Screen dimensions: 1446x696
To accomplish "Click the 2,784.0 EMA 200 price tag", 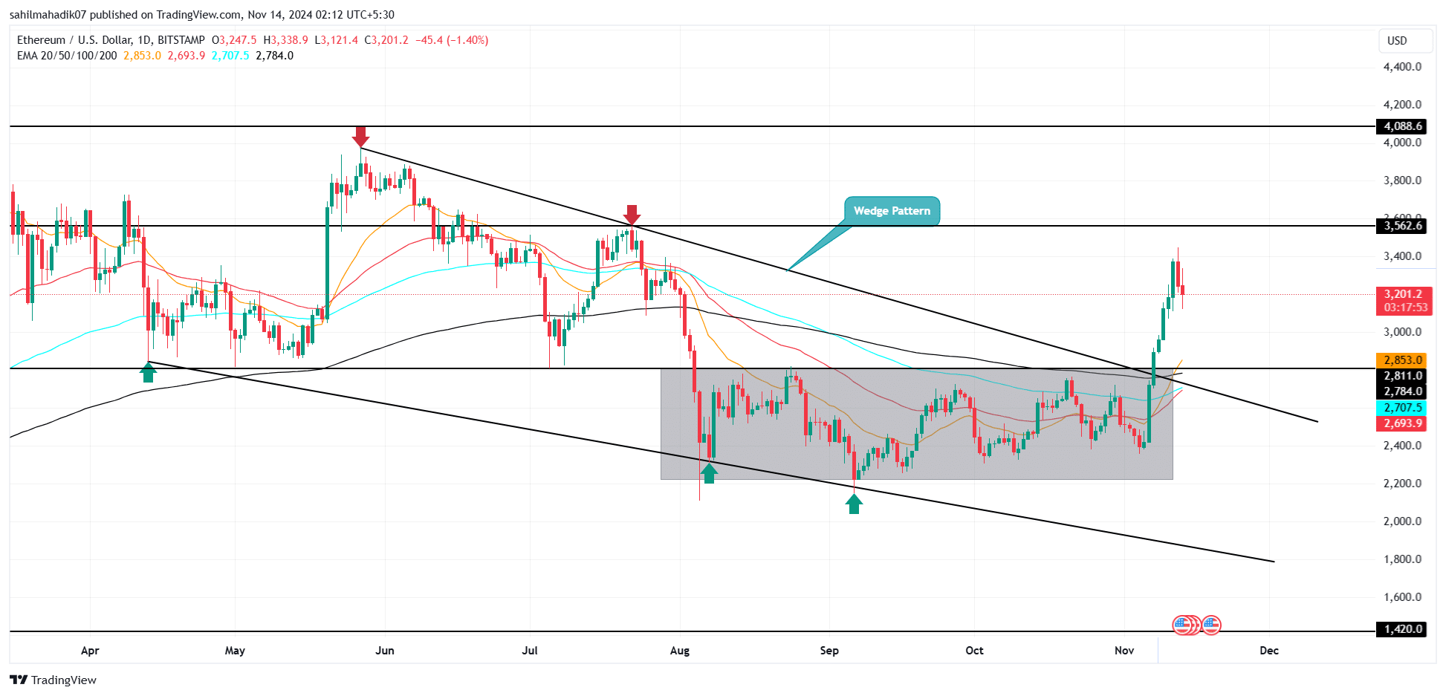I will pyautogui.click(x=1402, y=391).
